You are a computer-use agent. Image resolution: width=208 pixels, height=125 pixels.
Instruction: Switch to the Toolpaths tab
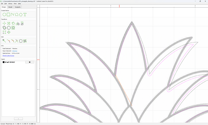pyautogui.click(x=18, y=7)
